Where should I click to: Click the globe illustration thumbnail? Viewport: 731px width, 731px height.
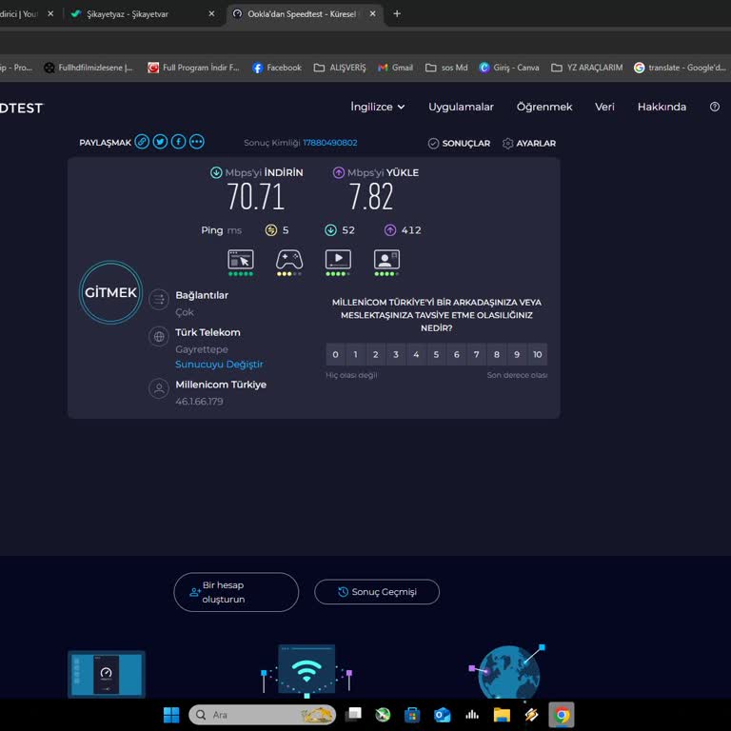click(508, 671)
